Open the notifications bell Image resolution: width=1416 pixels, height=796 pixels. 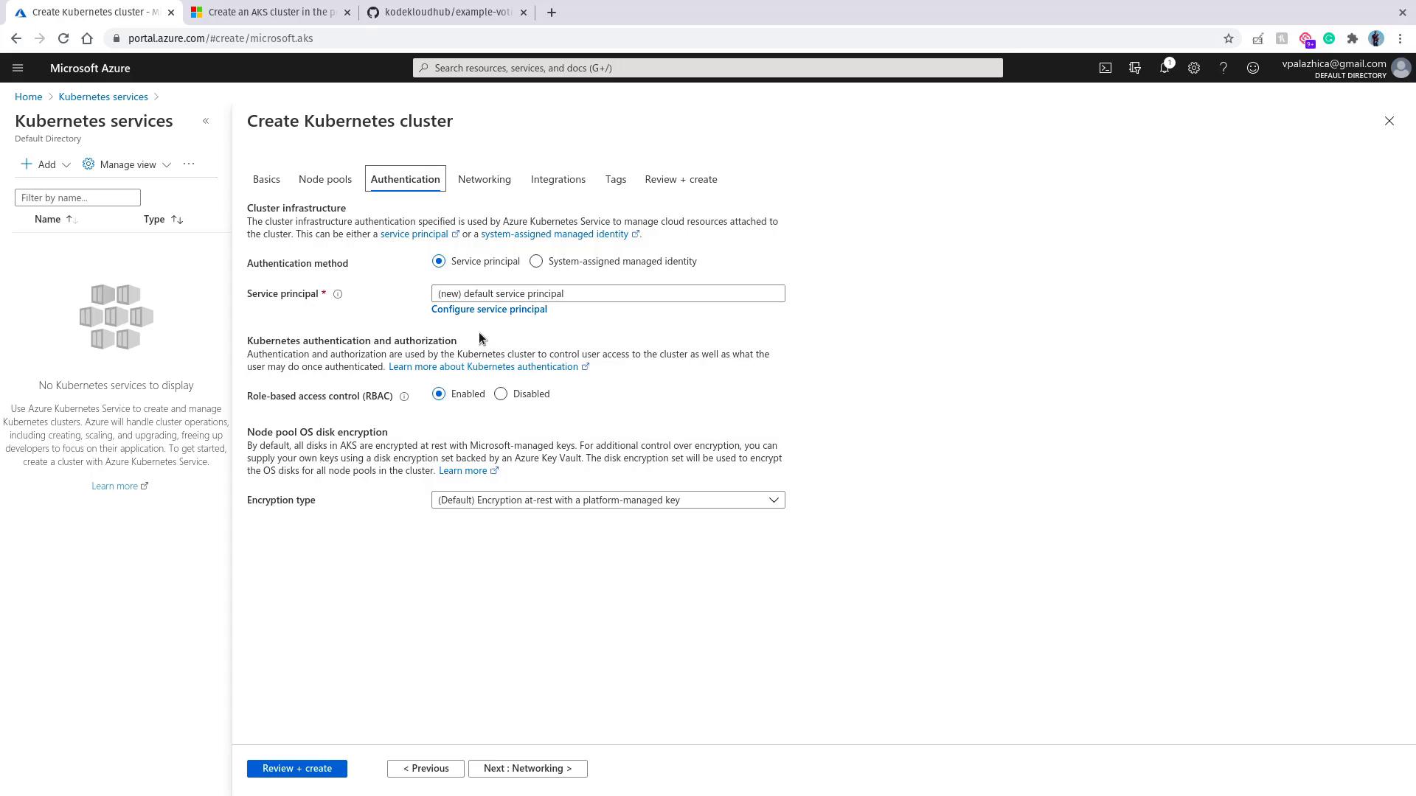[1165, 68]
